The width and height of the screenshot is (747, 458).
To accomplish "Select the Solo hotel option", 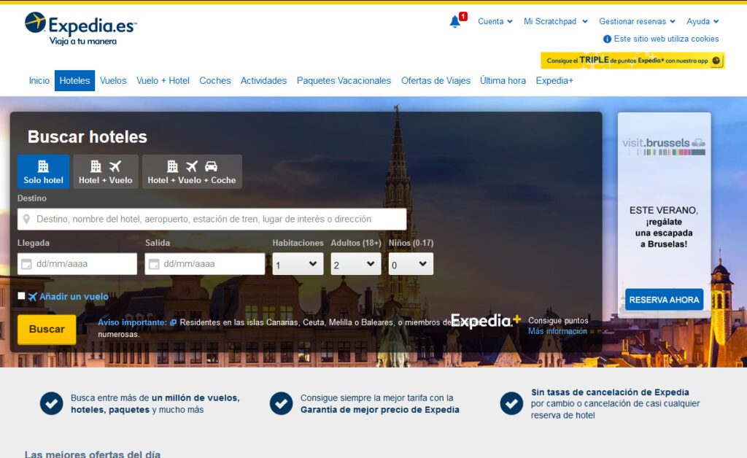I will pyautogui.click(x=43, y=171).
